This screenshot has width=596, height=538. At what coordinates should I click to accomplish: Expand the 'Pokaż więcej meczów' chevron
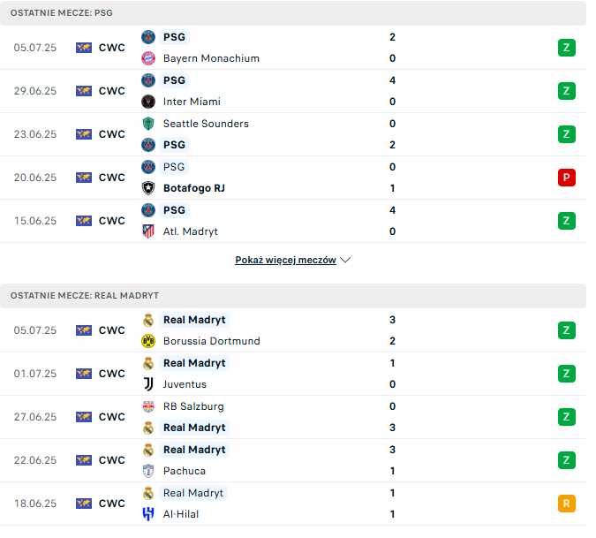click(x=345, y=261)
